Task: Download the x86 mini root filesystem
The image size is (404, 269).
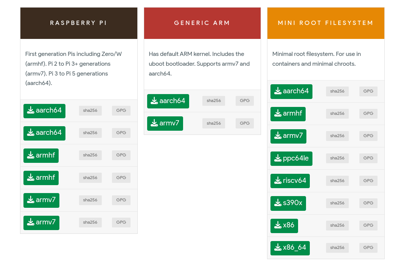Action: click(284, 226)
